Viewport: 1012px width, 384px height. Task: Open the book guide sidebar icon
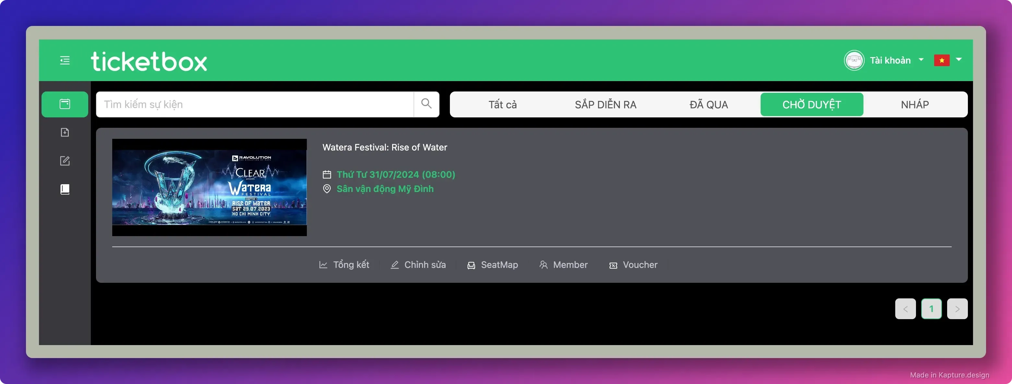(65, 189)
